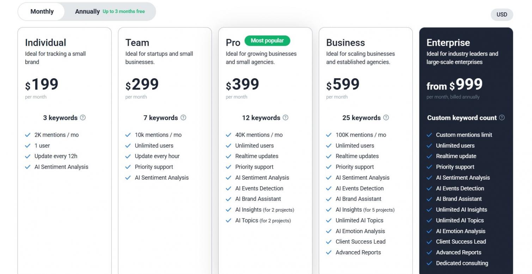Click help icon beside 25 keywords
The image size is (532, 274).
coord(386,118)
